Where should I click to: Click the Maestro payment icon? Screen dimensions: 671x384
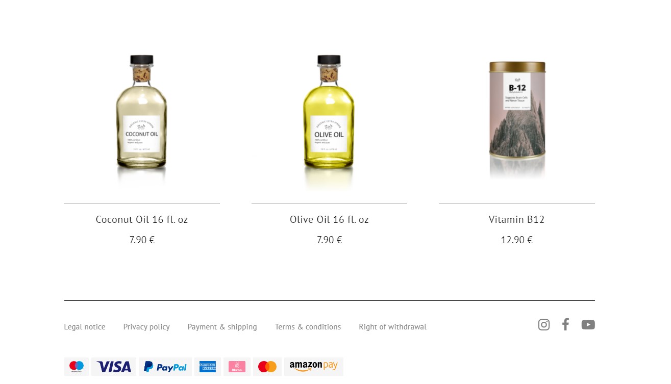[77, 367]
